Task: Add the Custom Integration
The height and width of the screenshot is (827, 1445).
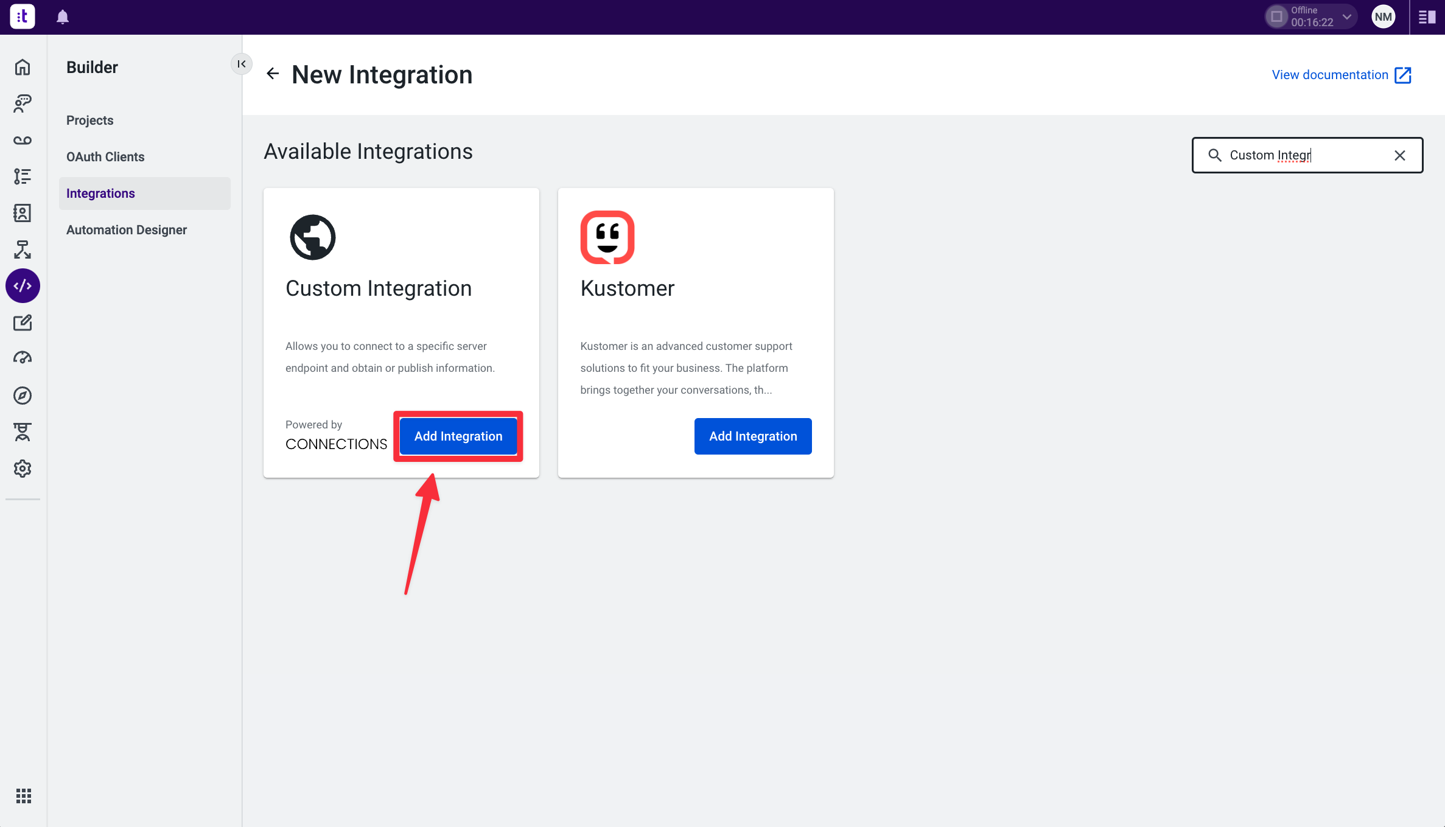Action: [458, 436]
